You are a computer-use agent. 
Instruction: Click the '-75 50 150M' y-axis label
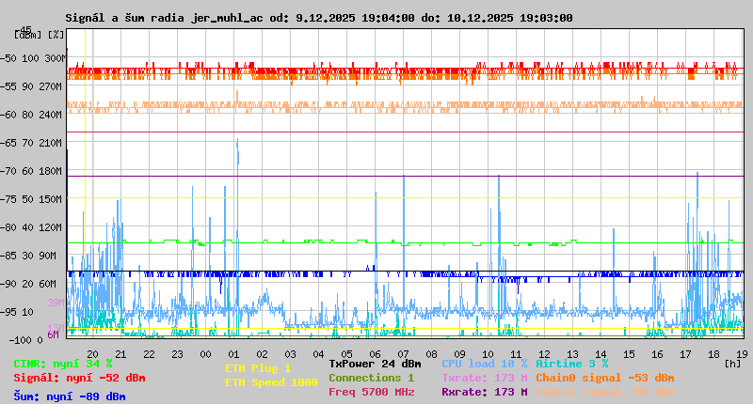tap(31, 199)
